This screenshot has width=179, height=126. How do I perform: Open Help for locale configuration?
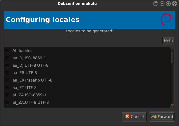coord(168,41)
